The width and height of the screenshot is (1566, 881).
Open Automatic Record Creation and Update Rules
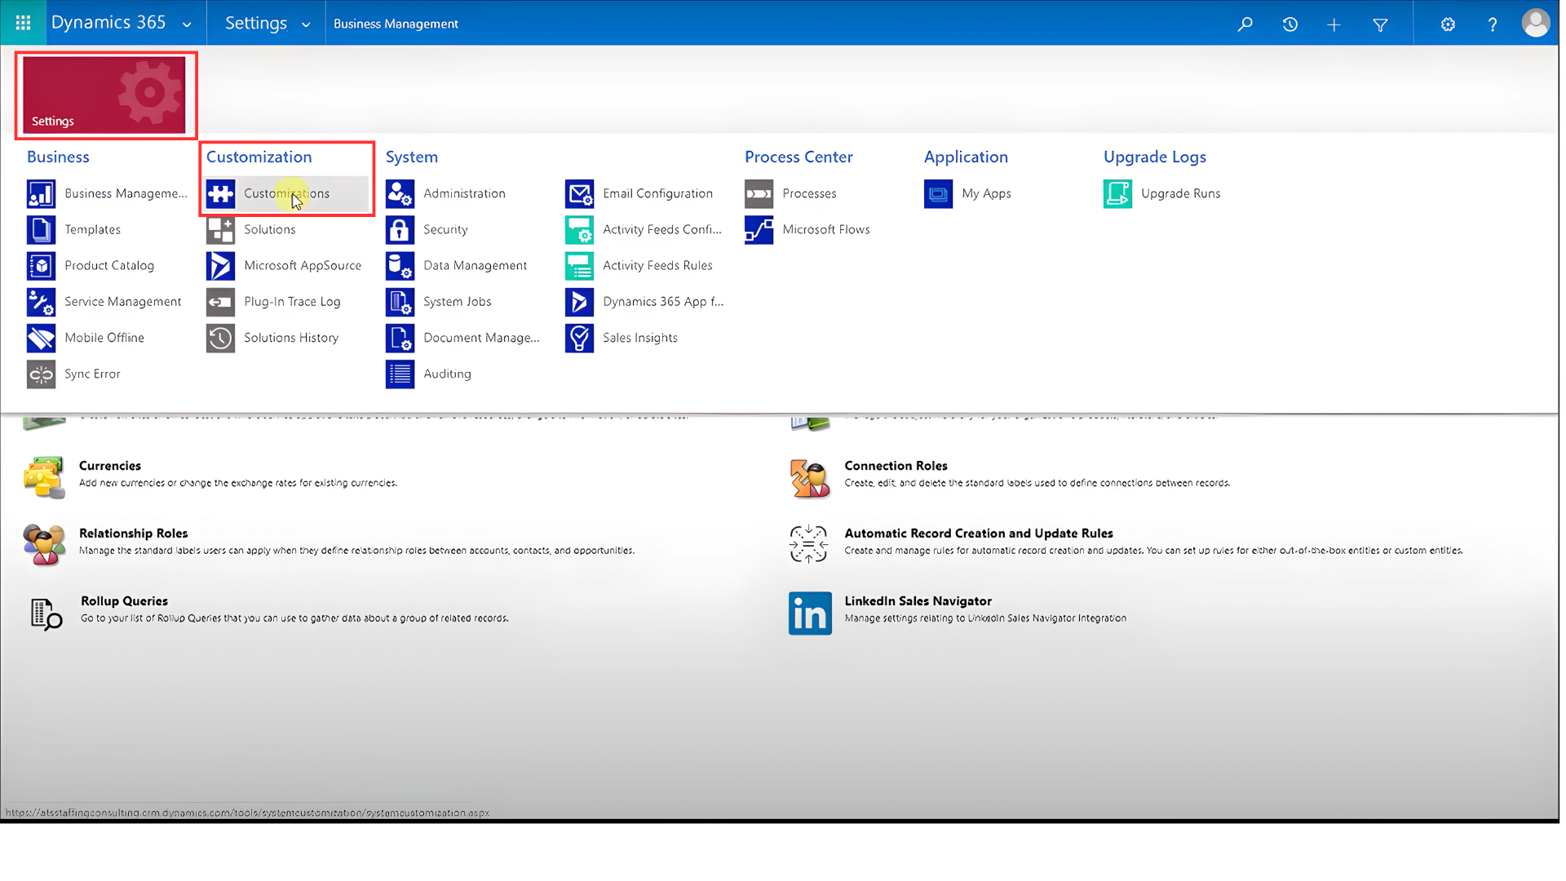coord(979,533)
